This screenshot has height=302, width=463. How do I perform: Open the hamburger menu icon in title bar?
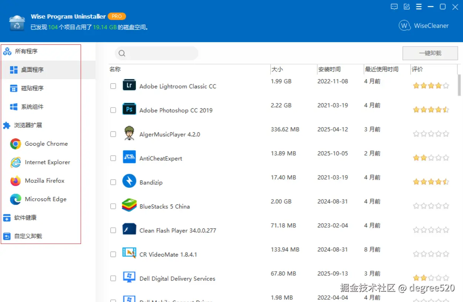[x=419, y=7]
